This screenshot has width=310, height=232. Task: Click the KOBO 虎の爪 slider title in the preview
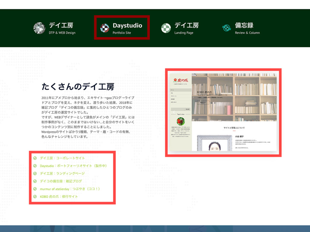point(204,92)
